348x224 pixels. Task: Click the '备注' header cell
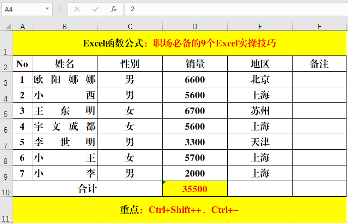(x=319, y=64)
